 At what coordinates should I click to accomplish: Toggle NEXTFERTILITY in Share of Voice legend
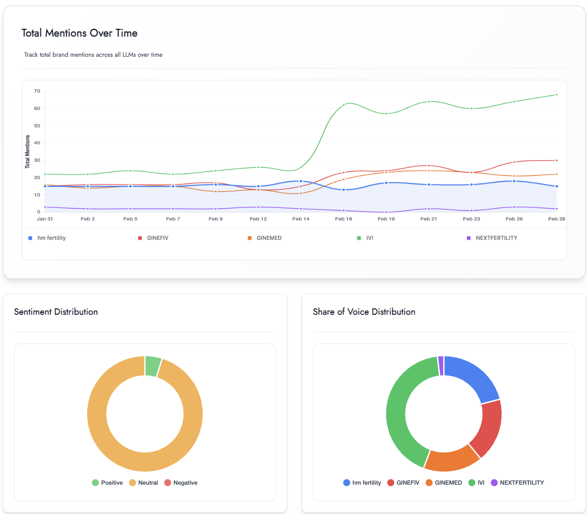click(517, 483)
